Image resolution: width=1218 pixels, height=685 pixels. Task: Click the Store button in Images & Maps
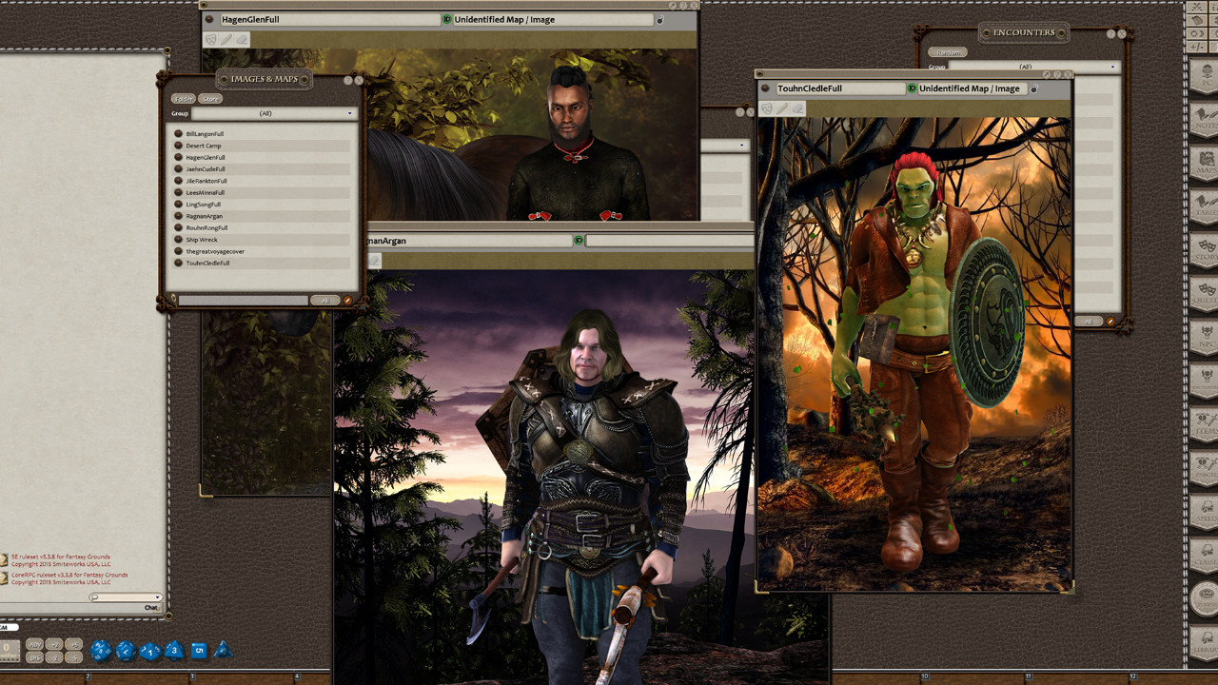point(210,99)
